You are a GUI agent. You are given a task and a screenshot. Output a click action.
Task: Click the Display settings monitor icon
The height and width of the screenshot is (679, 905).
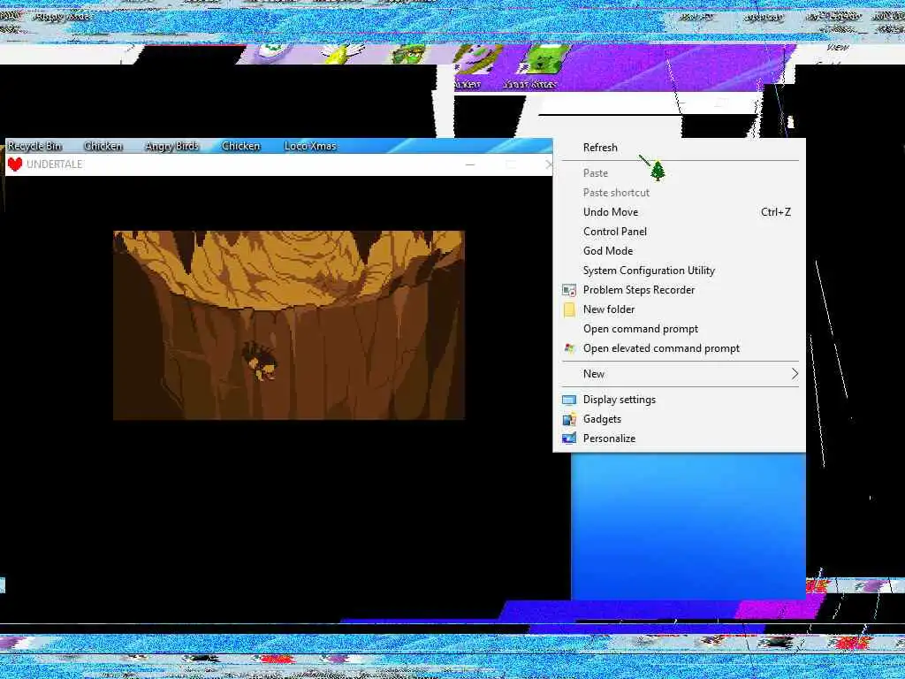569,400
